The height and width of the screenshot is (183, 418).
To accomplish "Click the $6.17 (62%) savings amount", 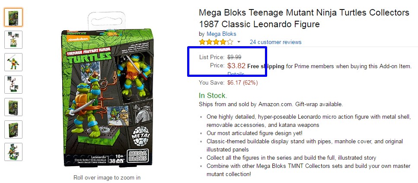I will pos(243,83).
